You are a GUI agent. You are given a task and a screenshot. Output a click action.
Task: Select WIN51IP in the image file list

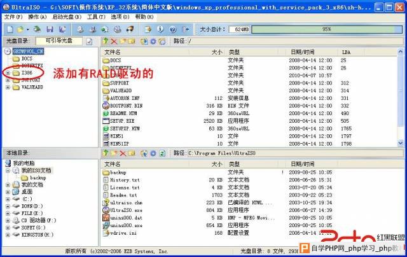click(120, 144)
